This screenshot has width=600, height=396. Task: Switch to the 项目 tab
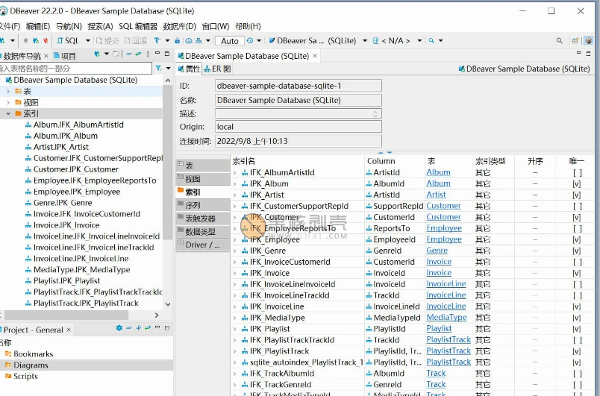[x=65, y=56]
